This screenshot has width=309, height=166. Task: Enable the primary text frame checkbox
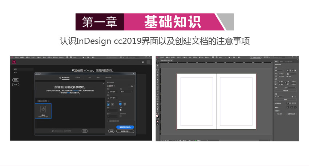(120, 116)
